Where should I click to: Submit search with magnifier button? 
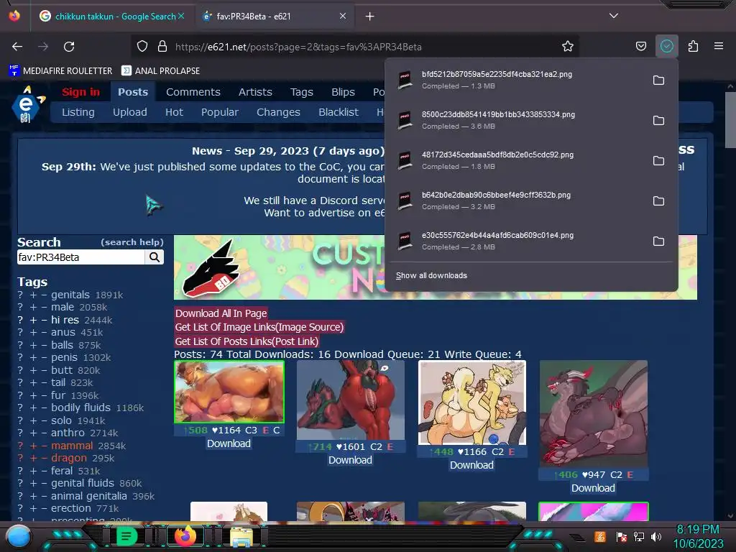coord(155,257)
